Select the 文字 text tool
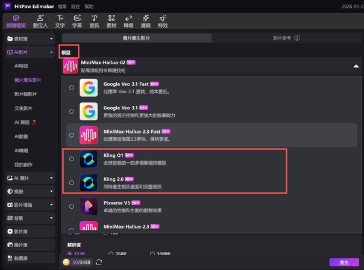The width and height of the screenshot is (364, 270). click(x=60, y=22)
